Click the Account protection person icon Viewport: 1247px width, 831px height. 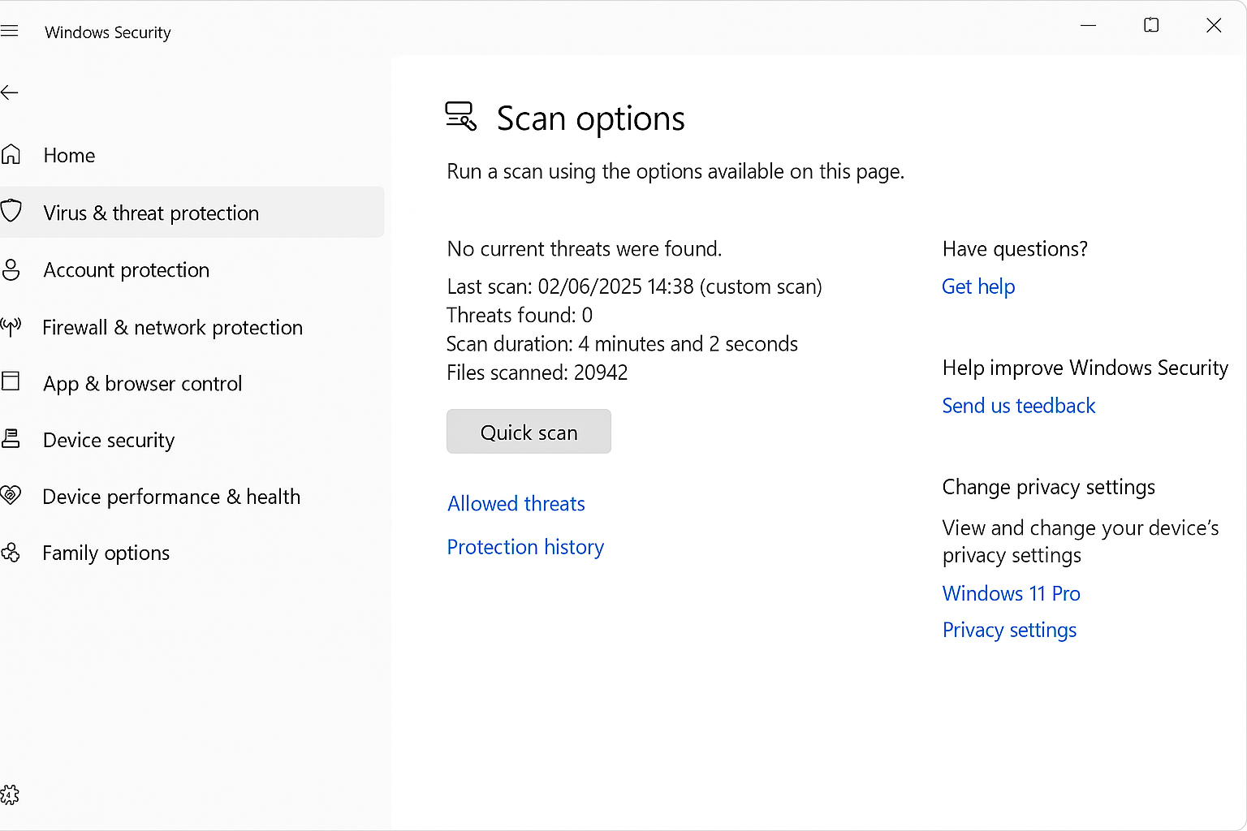[x=11, y=269]
